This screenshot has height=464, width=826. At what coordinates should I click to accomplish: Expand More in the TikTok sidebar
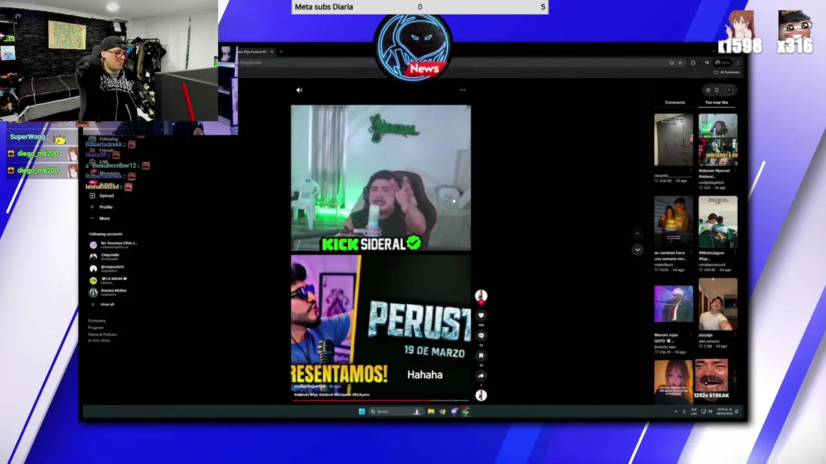click(100, 218)
